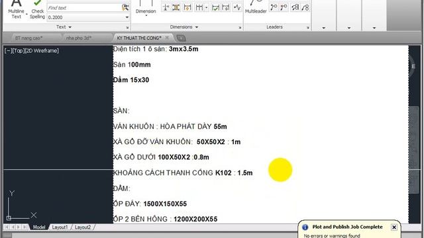Click the jogged line dimension icon

(237, 7)
